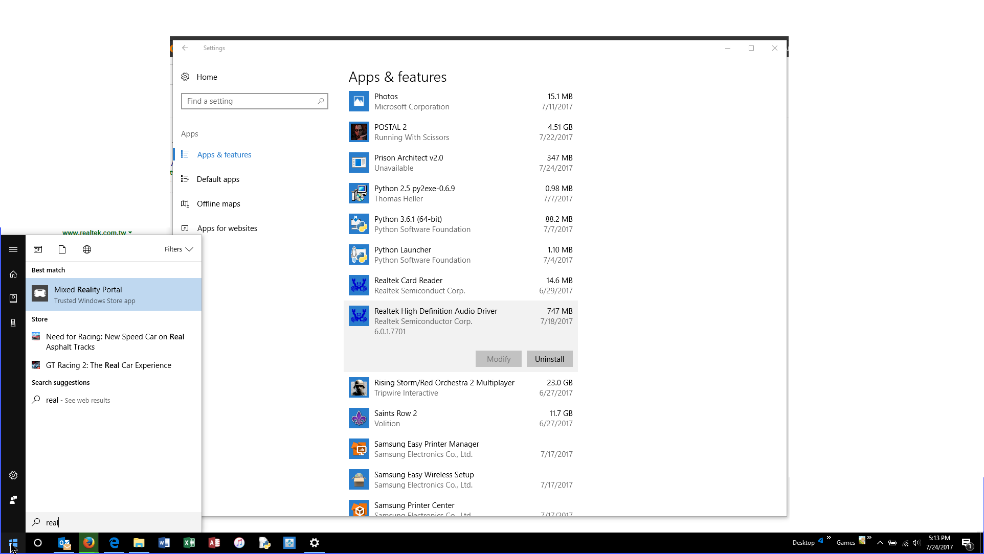984x554 pixels.
Task: Select the Python 2.5 py2exe icon
Action: [359, 193]
